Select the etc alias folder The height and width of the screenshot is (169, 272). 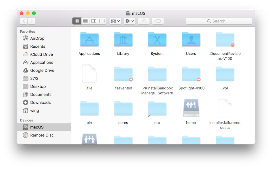[157, 109]
